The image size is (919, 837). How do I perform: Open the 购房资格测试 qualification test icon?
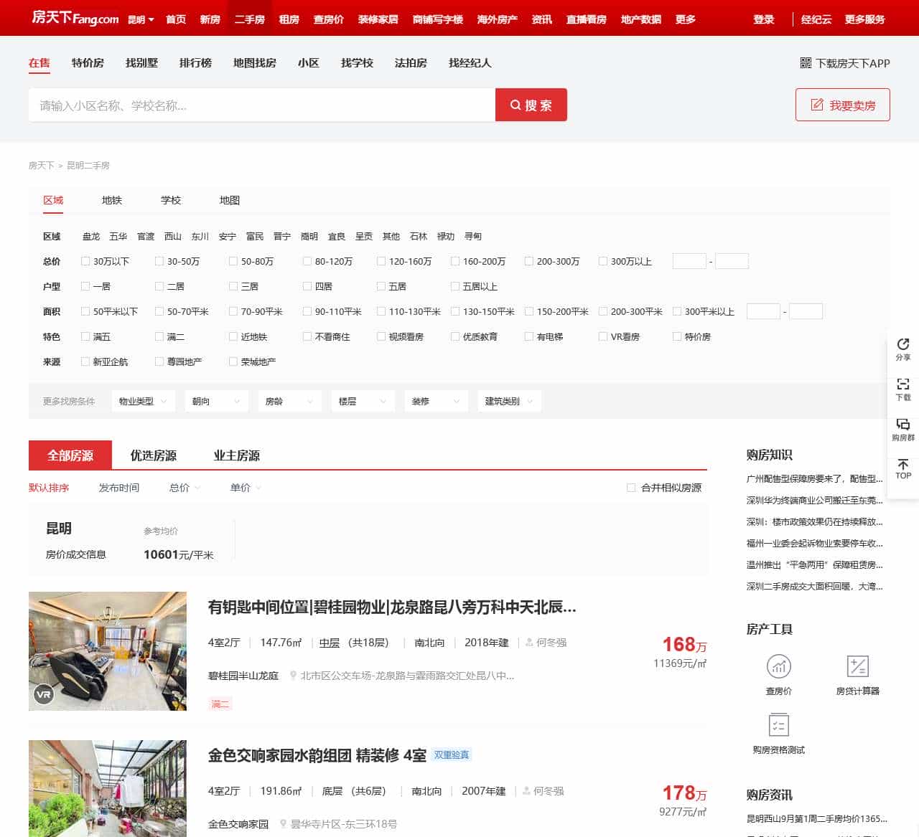(779, 727)
